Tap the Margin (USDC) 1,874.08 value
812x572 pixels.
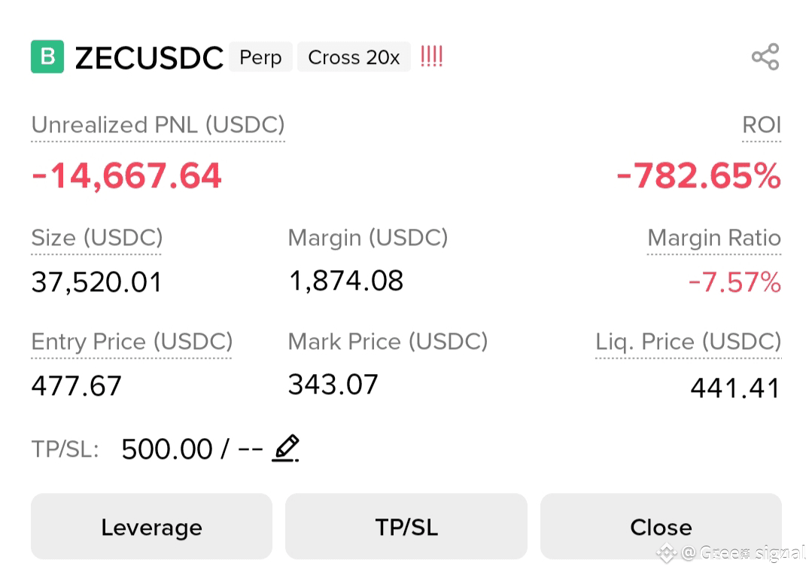346,281
